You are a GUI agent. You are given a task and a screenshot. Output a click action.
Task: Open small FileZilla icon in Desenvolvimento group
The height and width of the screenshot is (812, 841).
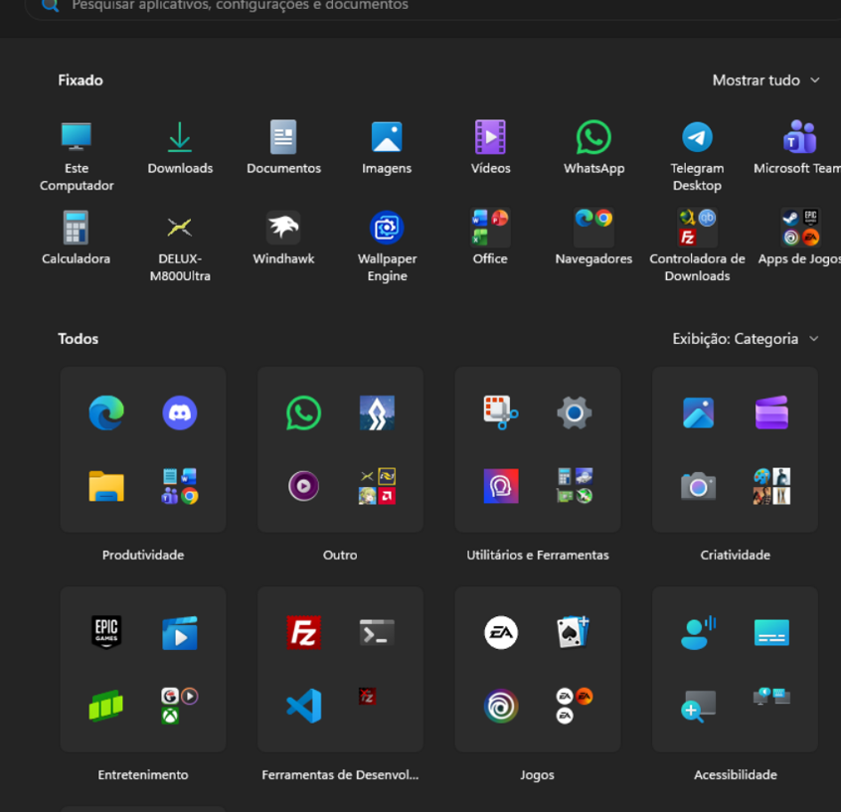pyautogui.click(x=368, y=696)
